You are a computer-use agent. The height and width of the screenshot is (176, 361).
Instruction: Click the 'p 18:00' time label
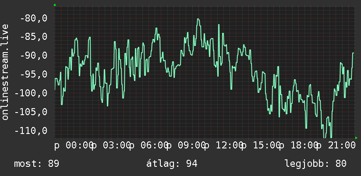click(x=299, y=146)
